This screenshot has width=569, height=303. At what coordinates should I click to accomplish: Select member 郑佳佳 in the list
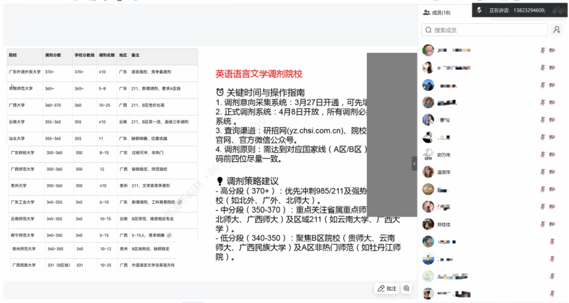[x=447, y=224]
